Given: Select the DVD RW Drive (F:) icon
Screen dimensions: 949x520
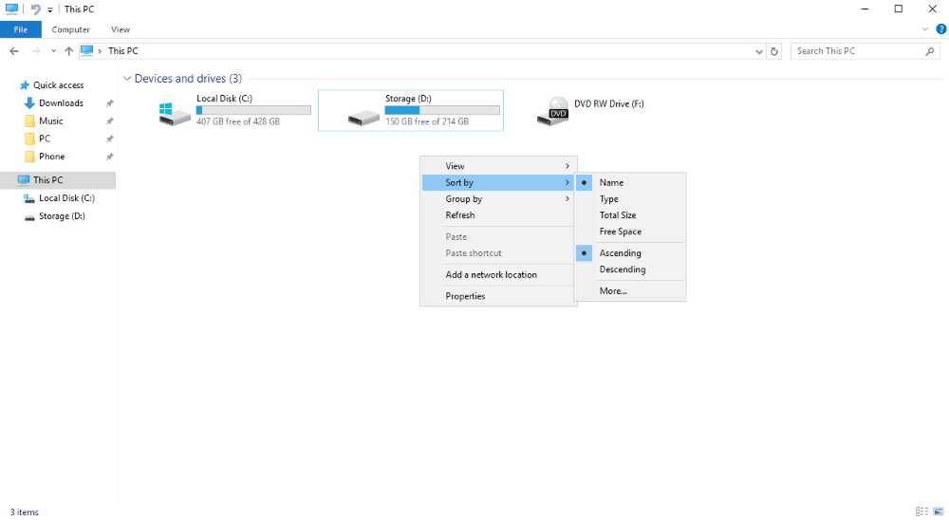Looking at the screenshot, I should [552, 111].
